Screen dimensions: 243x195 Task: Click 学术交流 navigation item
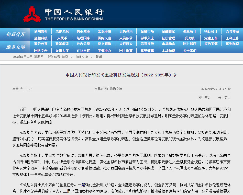coord(147,38)
